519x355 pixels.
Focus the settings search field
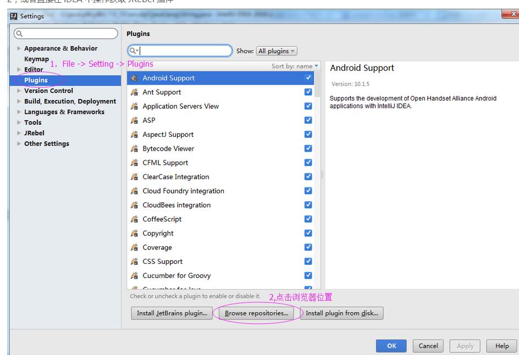(66, 34)
